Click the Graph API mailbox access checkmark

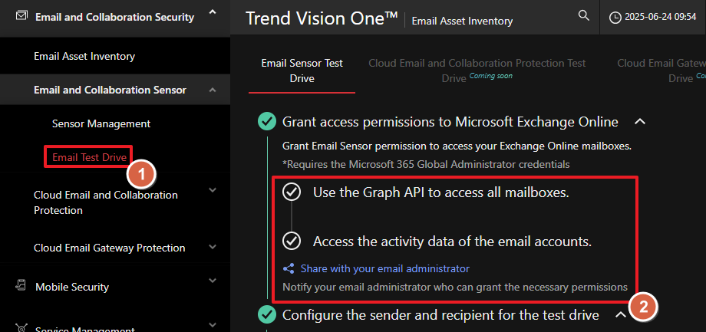click(x=292, y=192)
